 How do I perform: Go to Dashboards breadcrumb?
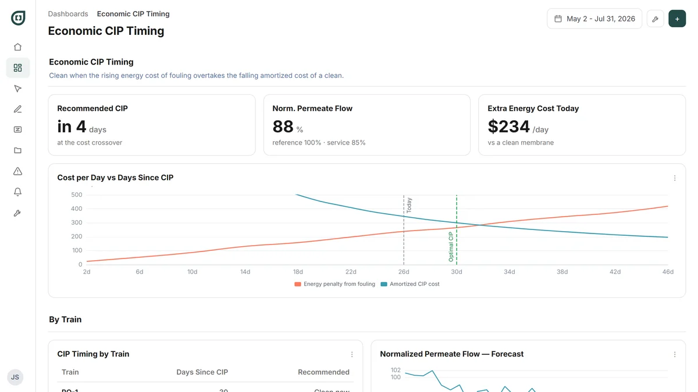(x=68, y=14)
